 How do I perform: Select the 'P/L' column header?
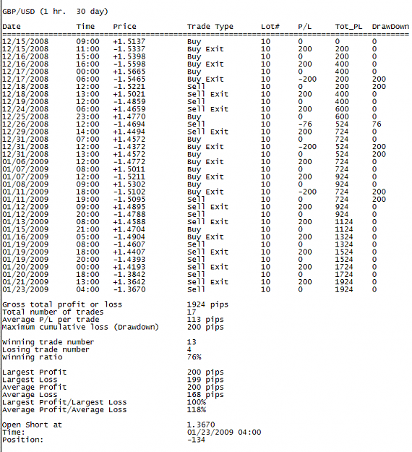pos(304,27)
